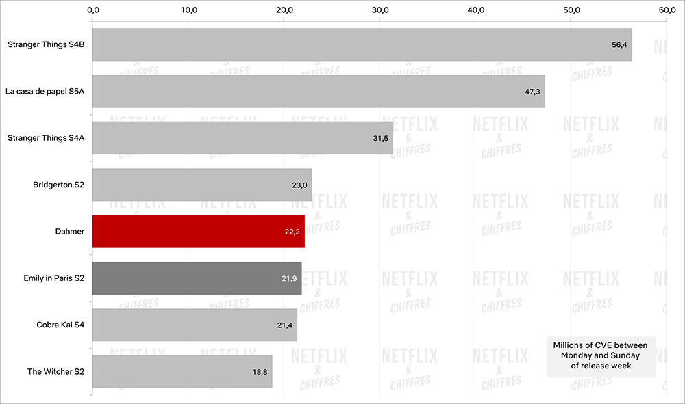This screenshot has height=404, width=685.
Task: Click The Witcher S2 bar
Action: [x=182, y=371]
